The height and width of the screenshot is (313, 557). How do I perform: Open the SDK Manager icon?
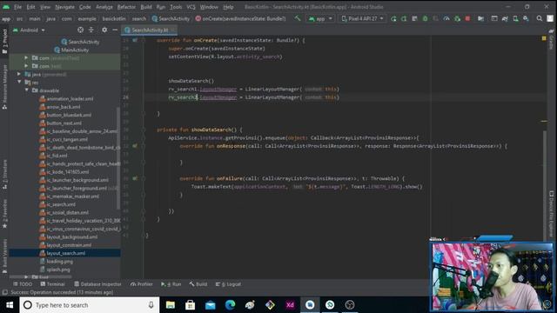pyautogui.click(x=526, y=18)
